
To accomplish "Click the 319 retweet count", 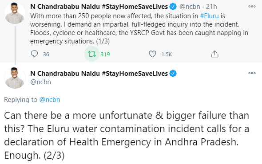I will pyautogui.click(x=105, y=54).
